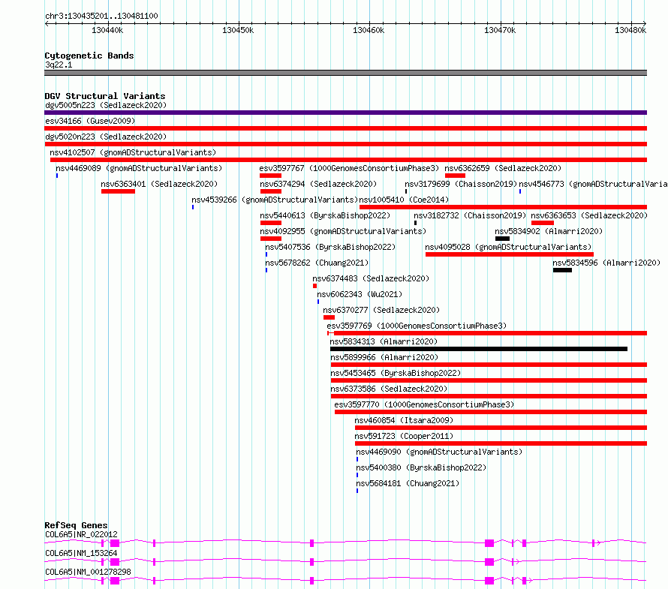Open nsv5678262 (Chuang2021) label
The width and height of the screenshot is (668, 589).
click(317, 263)
